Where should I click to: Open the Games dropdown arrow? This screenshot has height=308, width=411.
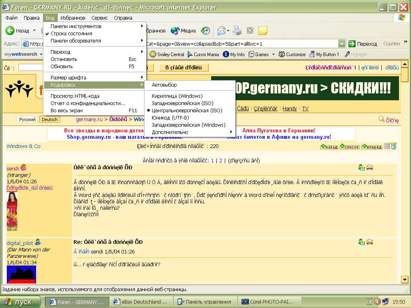273,54
